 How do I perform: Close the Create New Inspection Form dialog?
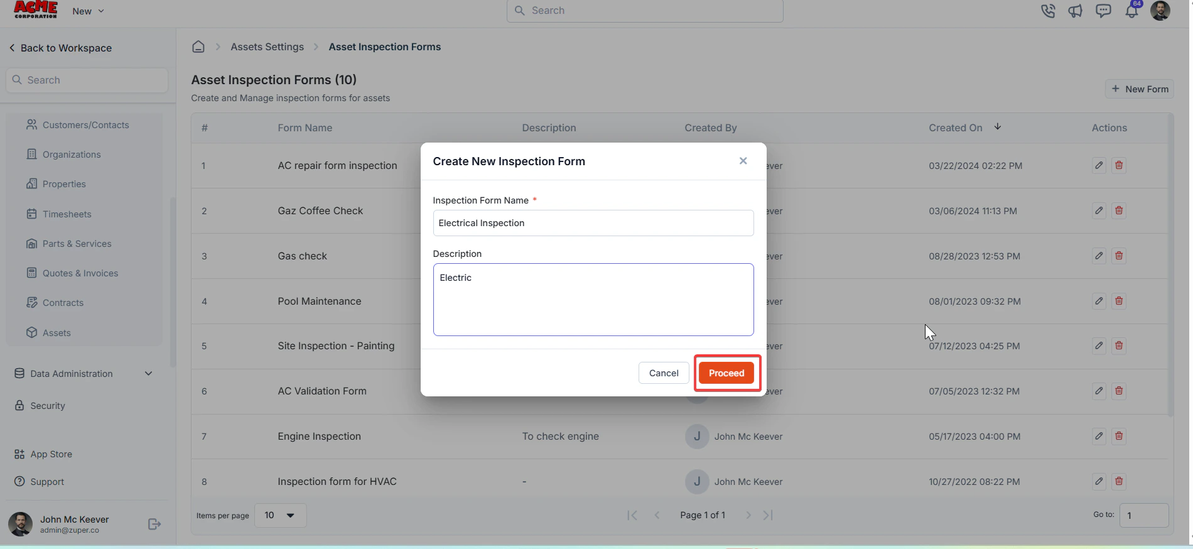pos(743,161)
